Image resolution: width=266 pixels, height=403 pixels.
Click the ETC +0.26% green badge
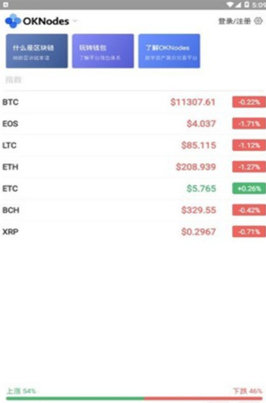tap(249, 188)
